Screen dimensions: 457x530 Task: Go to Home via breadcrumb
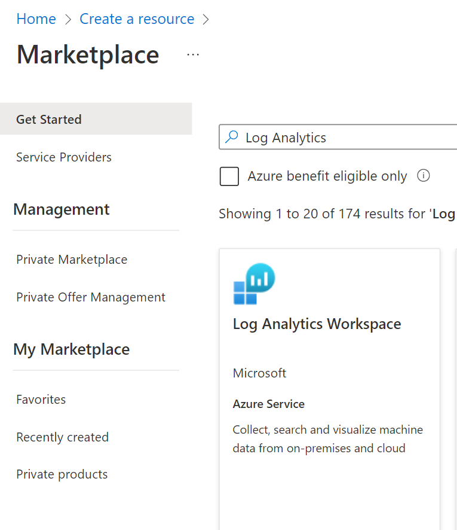coord(36,19)
